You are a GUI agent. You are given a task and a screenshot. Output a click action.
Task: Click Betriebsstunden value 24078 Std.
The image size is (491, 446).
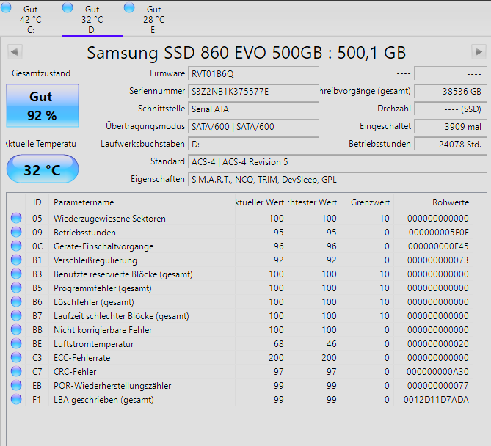pos(451,145)
